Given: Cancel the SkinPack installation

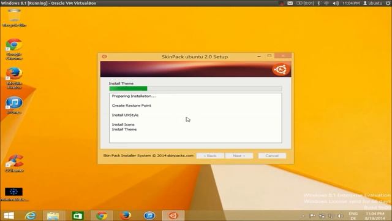Looking at the screenshot, I should click(272, 155).
